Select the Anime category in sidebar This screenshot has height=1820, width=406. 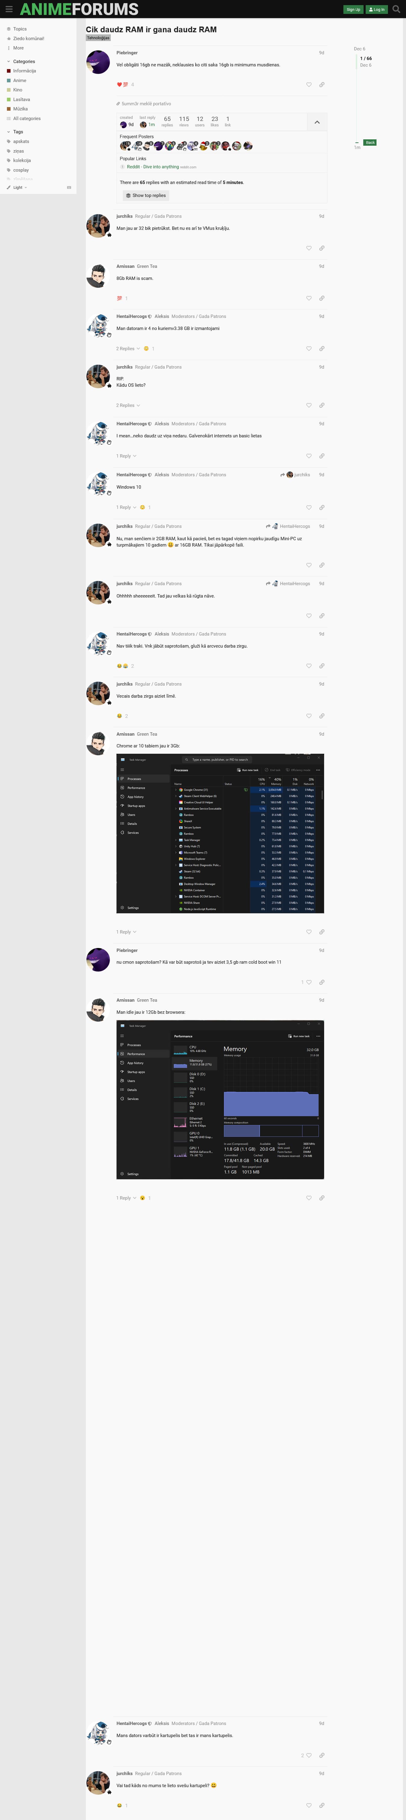(x=20, y=81)
